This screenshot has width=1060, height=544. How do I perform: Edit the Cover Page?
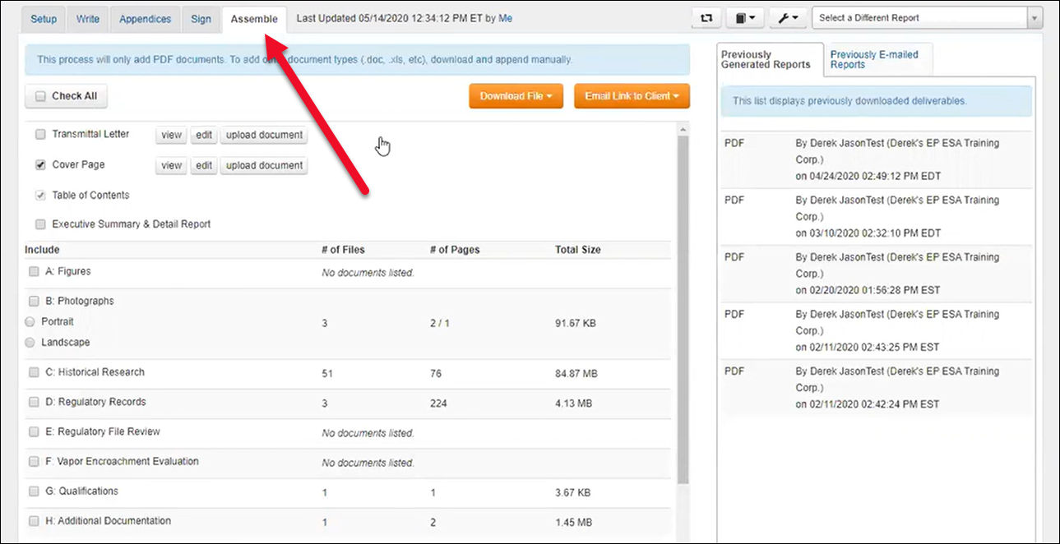coord(203,166)
